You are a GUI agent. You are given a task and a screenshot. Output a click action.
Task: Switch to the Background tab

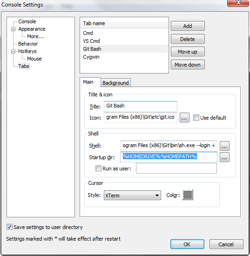(x=115, y=83)
